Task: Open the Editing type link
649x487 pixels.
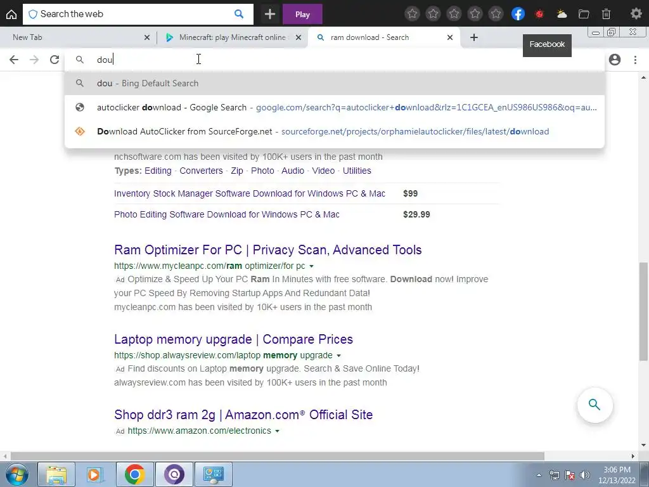Action: tap(158, 171)
